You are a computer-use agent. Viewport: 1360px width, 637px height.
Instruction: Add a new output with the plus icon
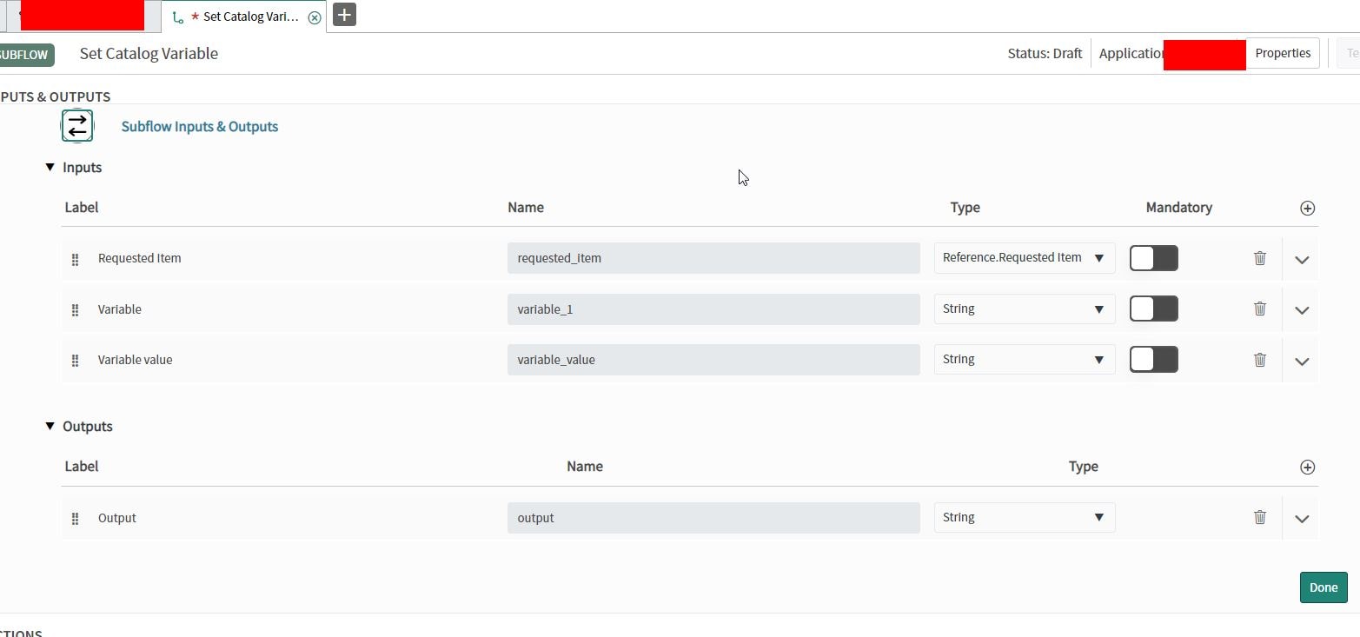(x=1307, y=467)
